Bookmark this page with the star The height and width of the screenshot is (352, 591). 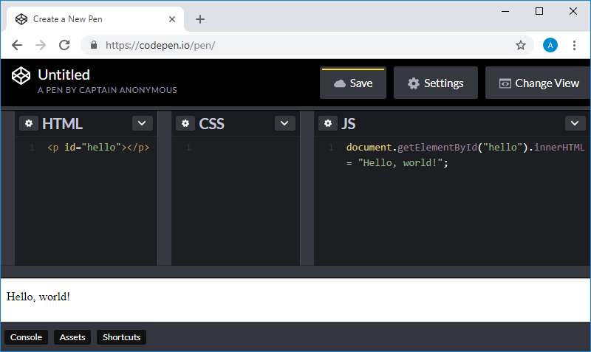click(x=521, y=45)
